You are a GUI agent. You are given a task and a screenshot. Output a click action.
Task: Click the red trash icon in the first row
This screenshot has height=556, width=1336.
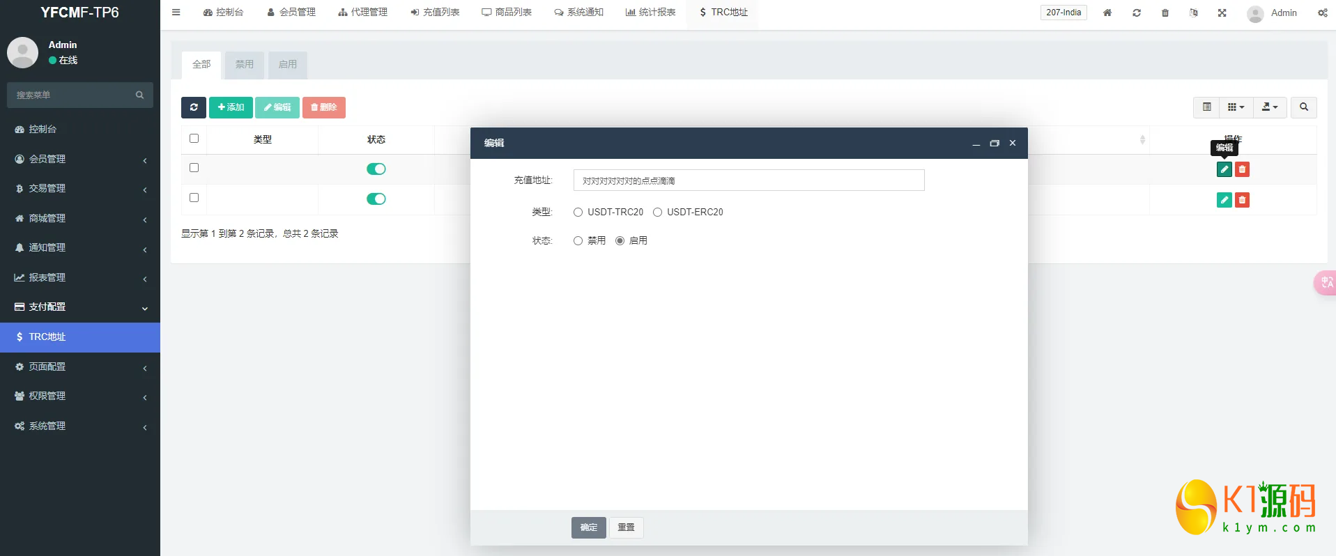coord(1242,169)
